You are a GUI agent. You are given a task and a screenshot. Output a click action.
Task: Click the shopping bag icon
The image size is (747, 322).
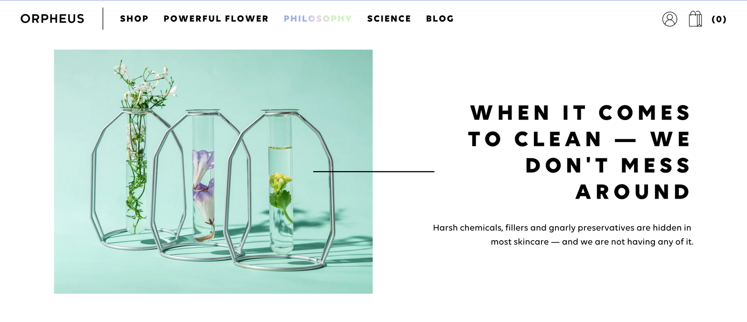tap(695, 19)
